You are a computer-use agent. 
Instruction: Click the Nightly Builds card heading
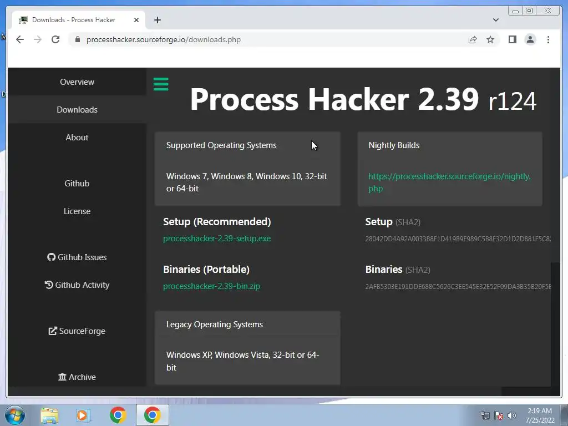[x=394, y=145]
